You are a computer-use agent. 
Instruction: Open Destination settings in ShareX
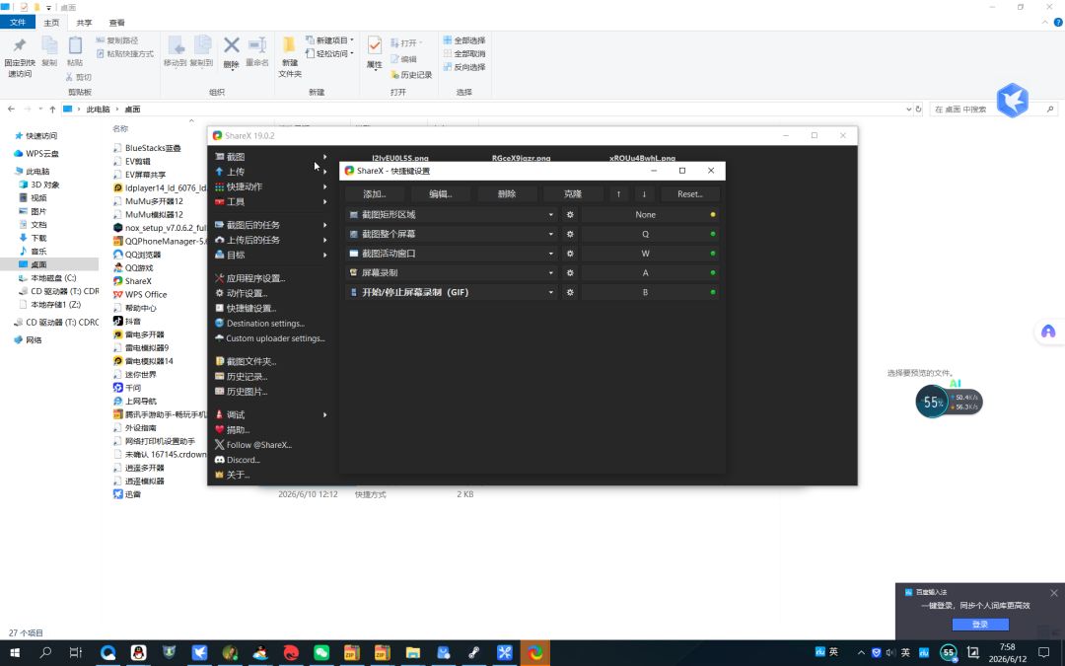coord(259,323)
